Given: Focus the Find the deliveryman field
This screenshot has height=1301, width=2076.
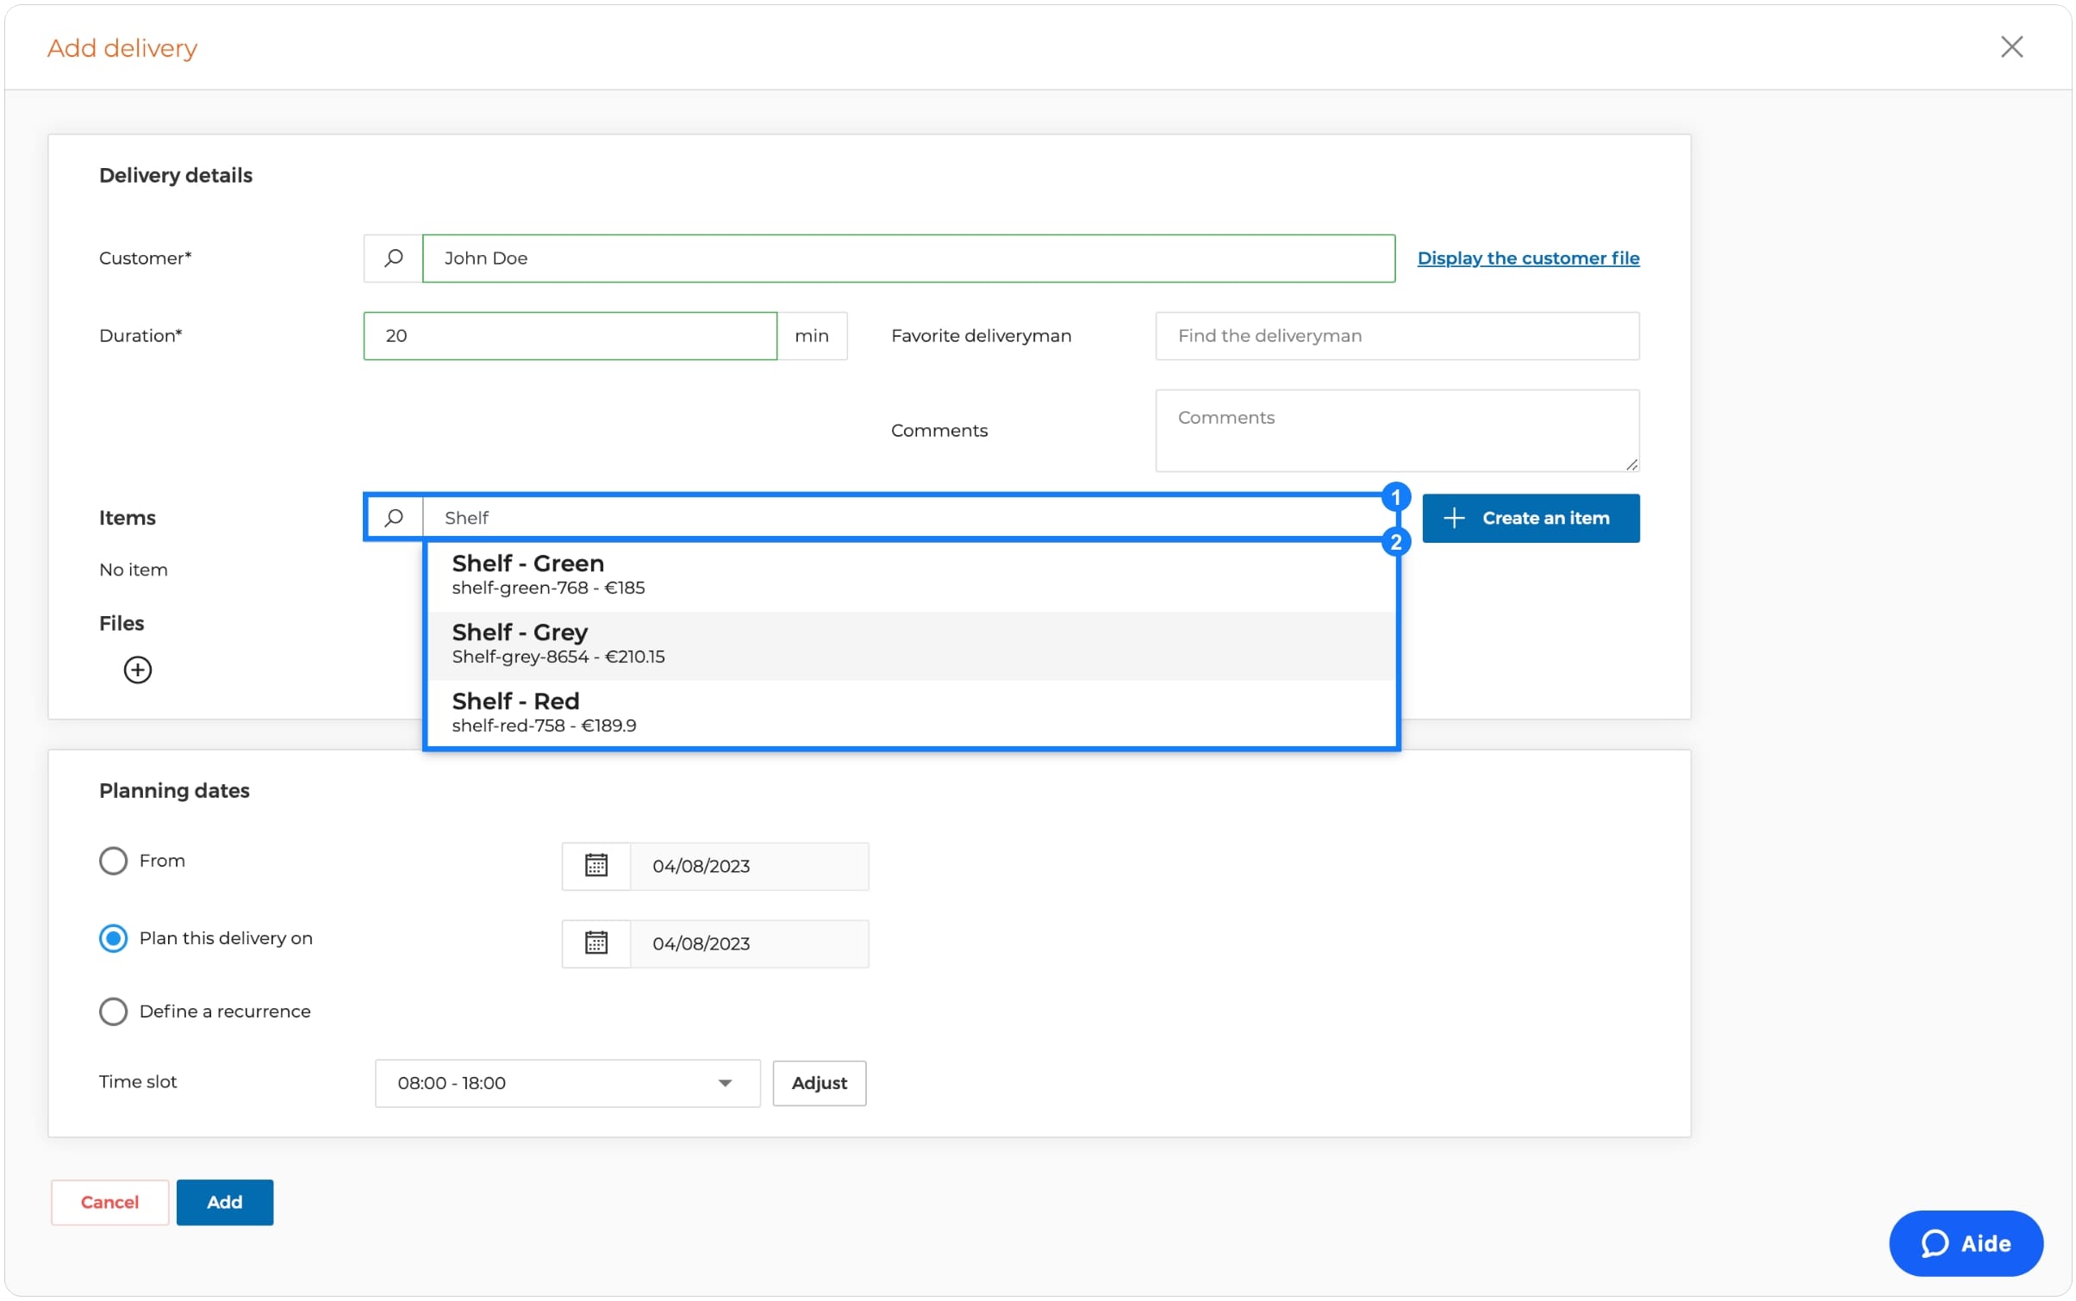Looking at the screenshot, I should (1396, 335).
